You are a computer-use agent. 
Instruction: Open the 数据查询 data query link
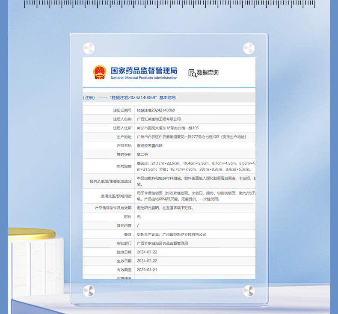point(203,73)
